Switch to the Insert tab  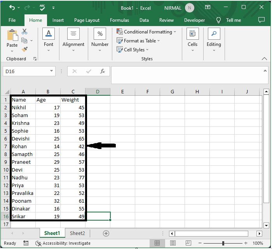(x=58, y=20)
